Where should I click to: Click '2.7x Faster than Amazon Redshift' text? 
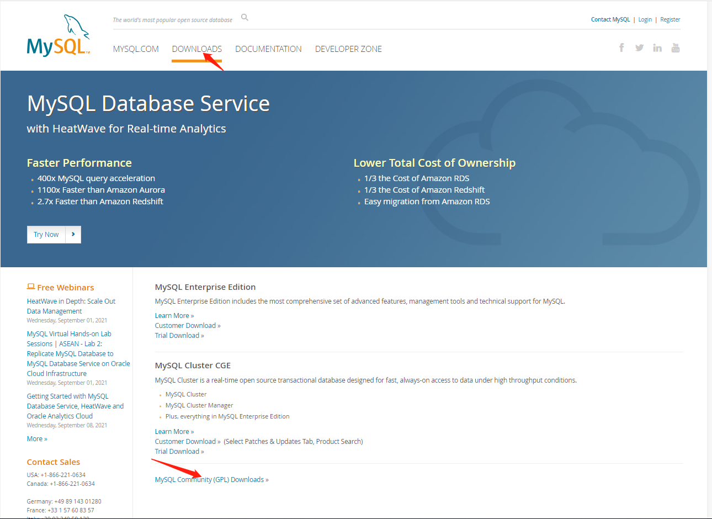(100, 202)
